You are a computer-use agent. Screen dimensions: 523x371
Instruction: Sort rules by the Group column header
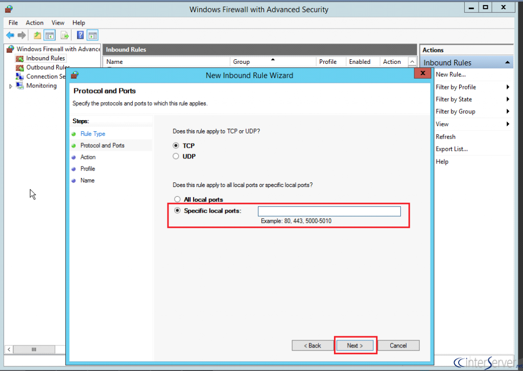coord(273,62)
